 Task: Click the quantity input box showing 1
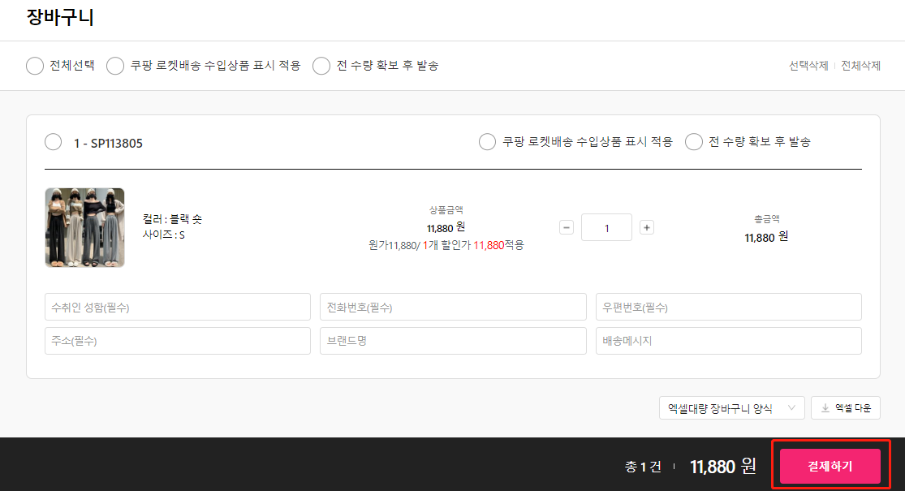[x=606, y=227]
